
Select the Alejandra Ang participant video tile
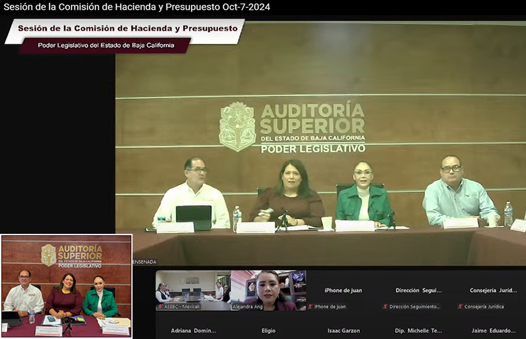[268, 290]
